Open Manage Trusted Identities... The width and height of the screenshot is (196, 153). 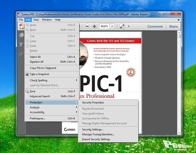(108, 134)
